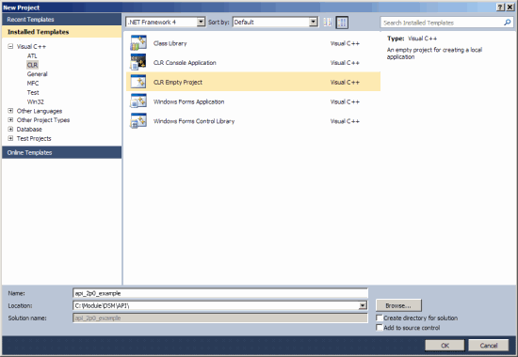Viewport: 518px width, 357px height.
Task: Expand the Other Project Types node
Action: click(x=10, y=120)
